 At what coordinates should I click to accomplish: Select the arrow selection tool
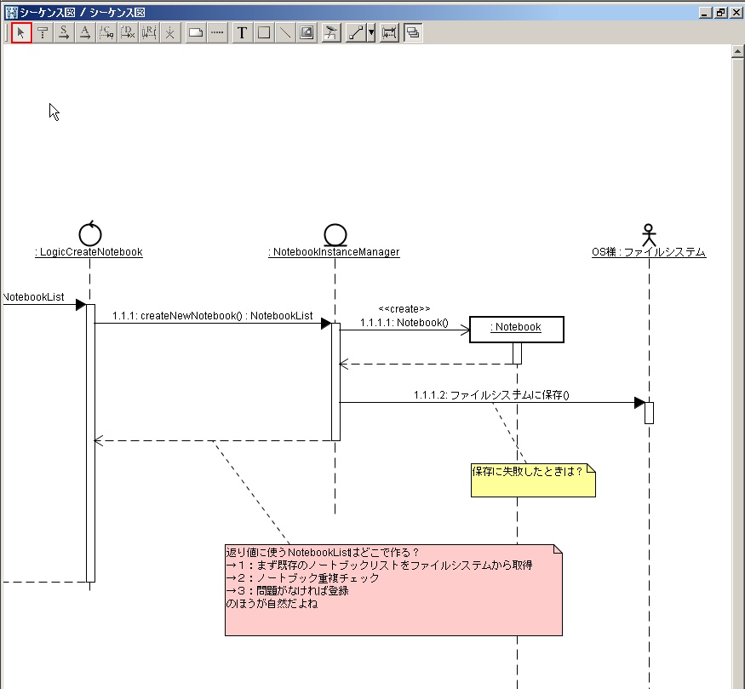click(21, 32)
